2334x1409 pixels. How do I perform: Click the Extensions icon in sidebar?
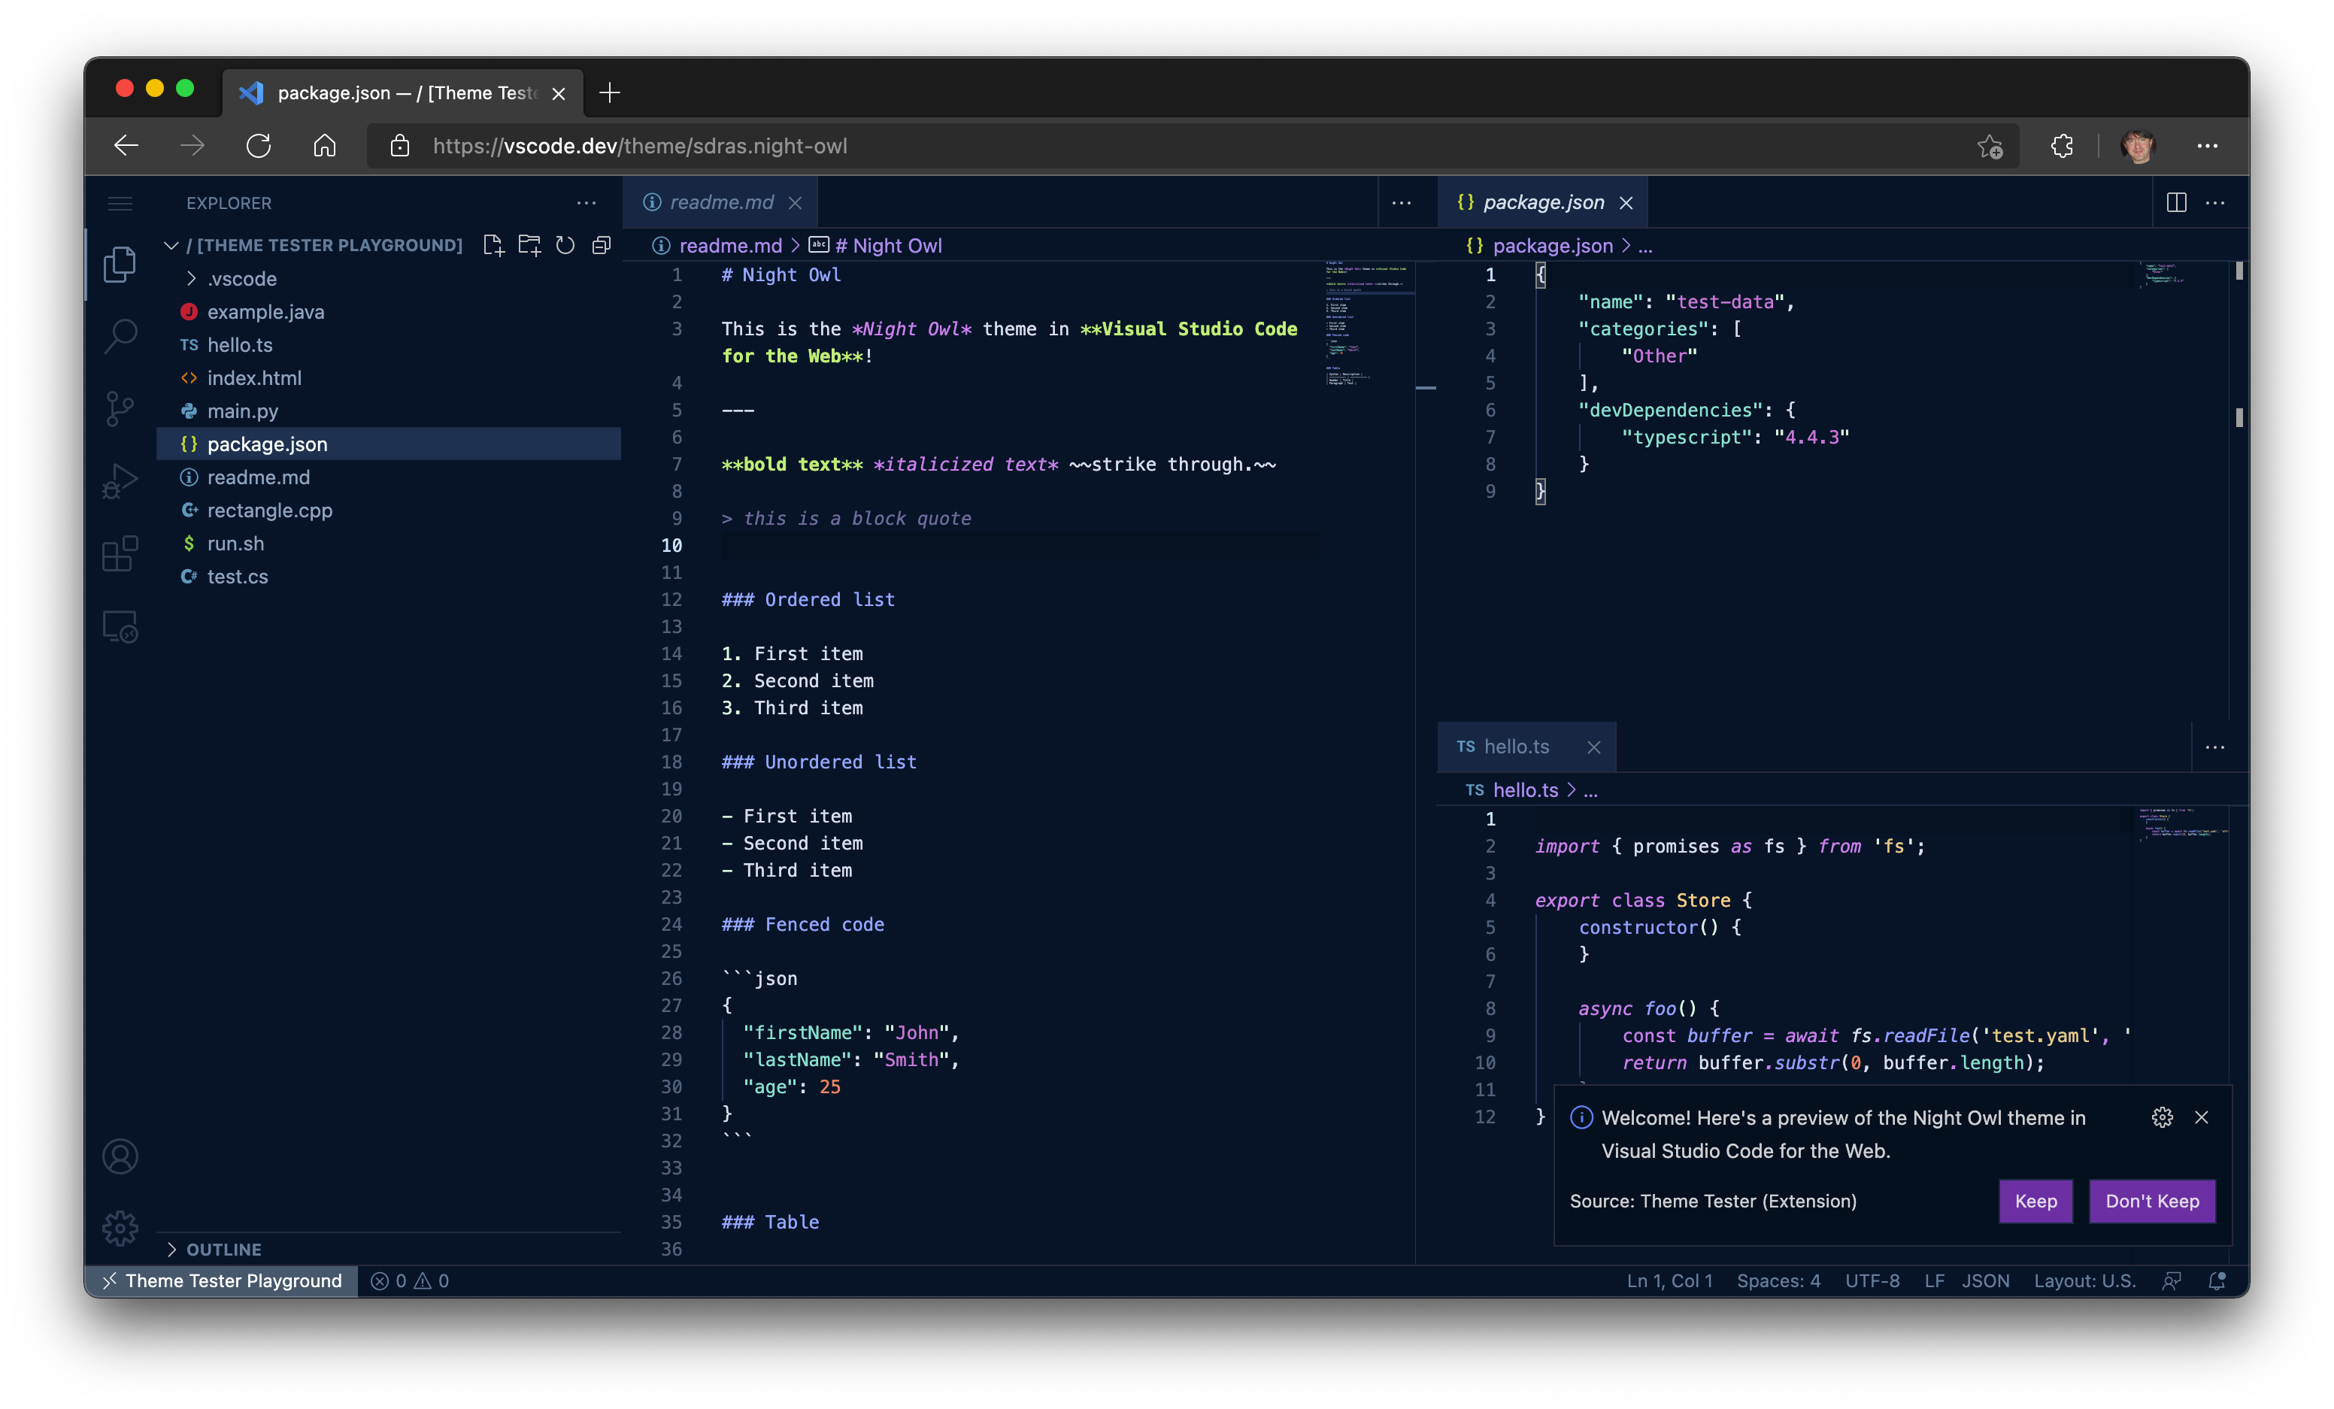click(x=118, y=552)
